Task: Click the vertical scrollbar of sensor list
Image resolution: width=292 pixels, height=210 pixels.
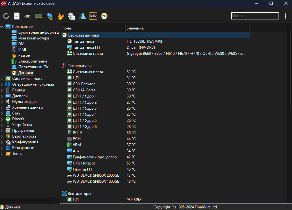Action: click(290, 70)
